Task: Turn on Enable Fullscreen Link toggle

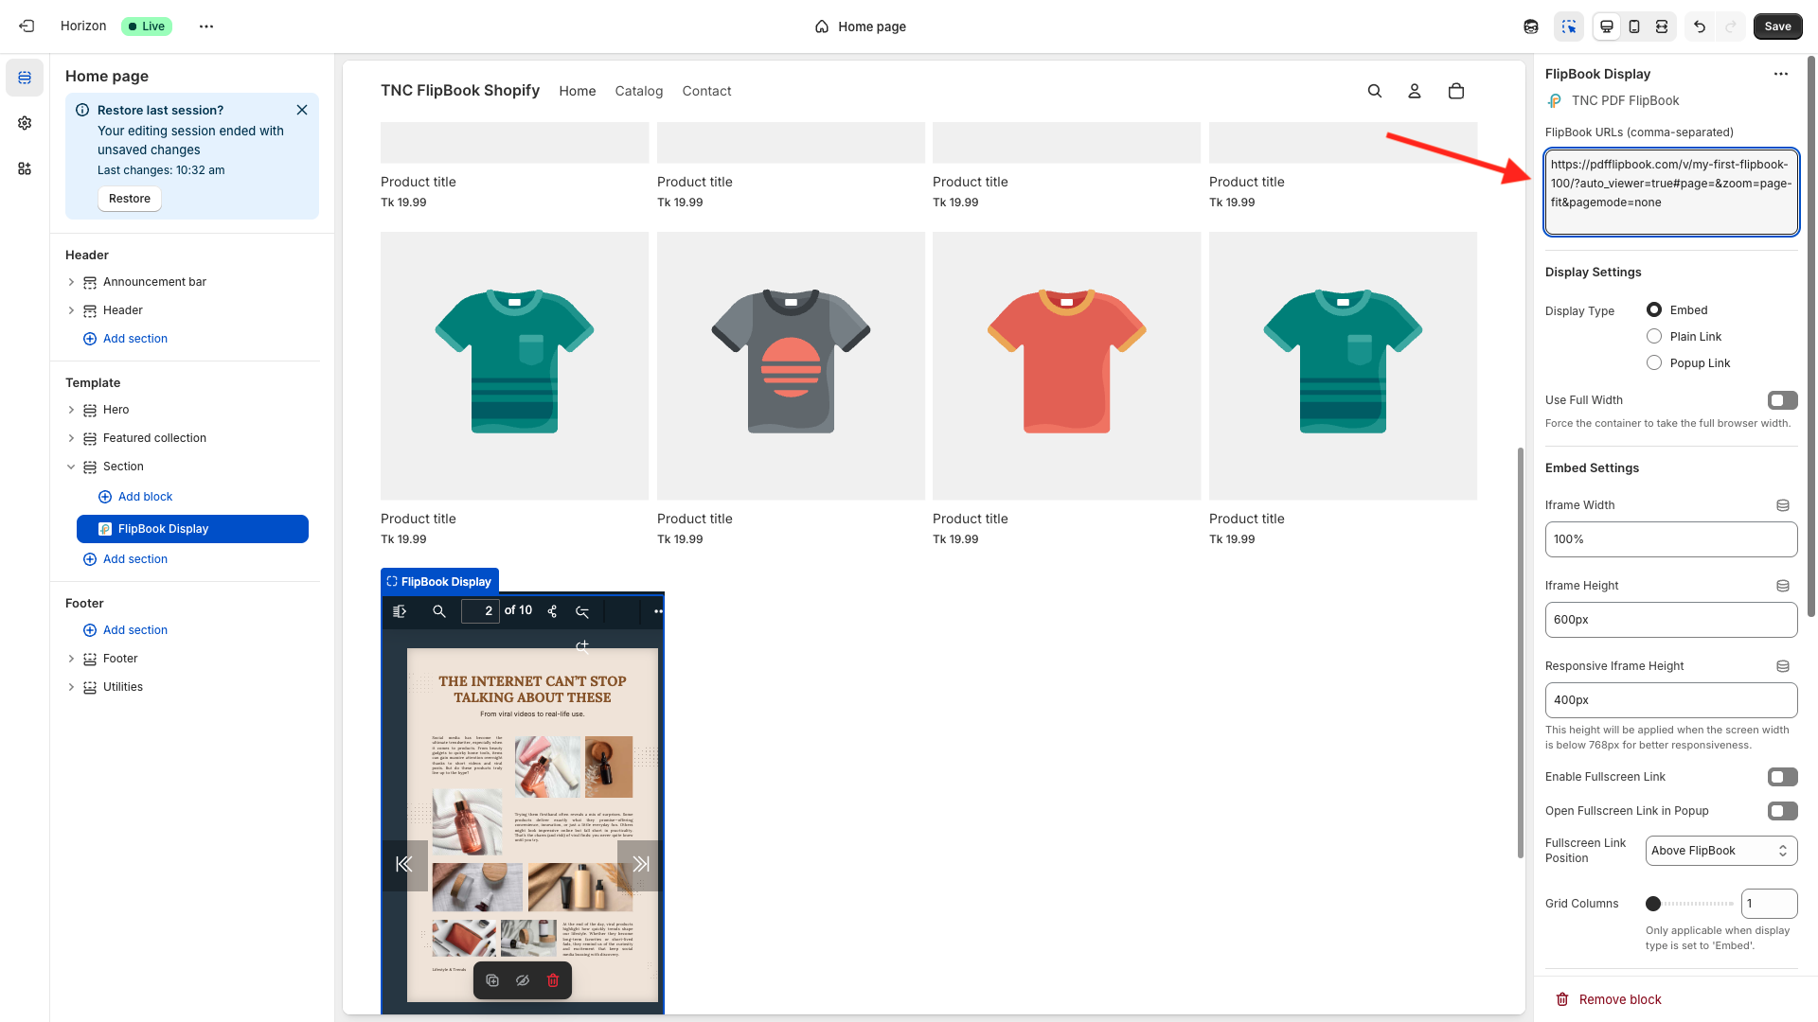Action: coord(1782,777)
